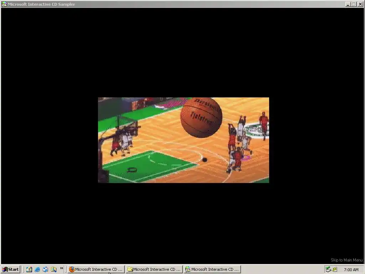The image size is (365, 274).
Task: Click the 7:00 AM system clock
Action: pos(351,270)
